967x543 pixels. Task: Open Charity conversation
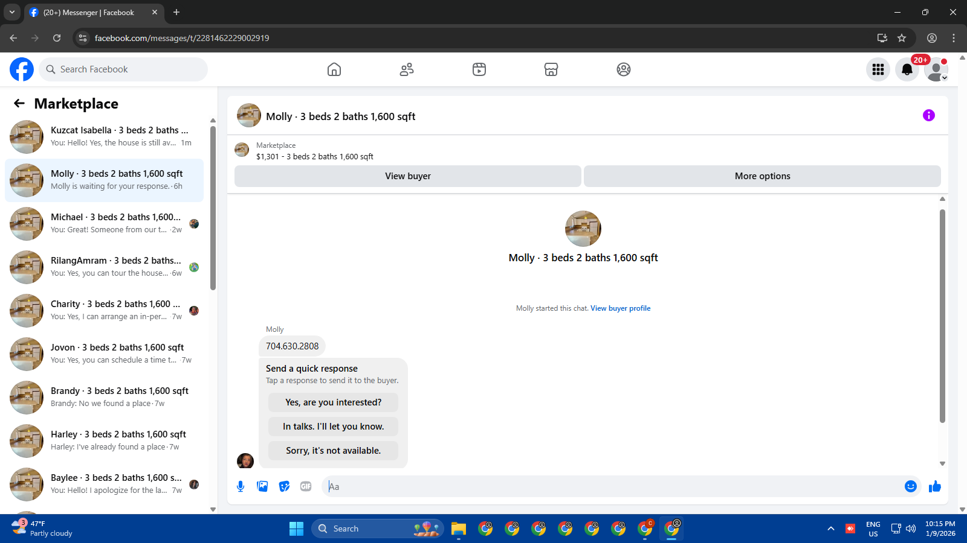[104, 311]
